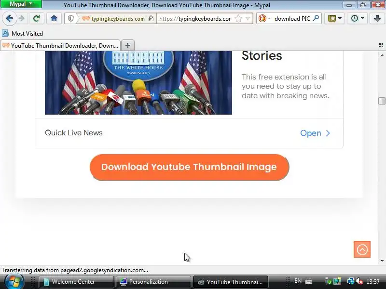Viewport: 386px width, 289px height.
Task: Open the browser home page icon
Action: (x=54, y=18)
